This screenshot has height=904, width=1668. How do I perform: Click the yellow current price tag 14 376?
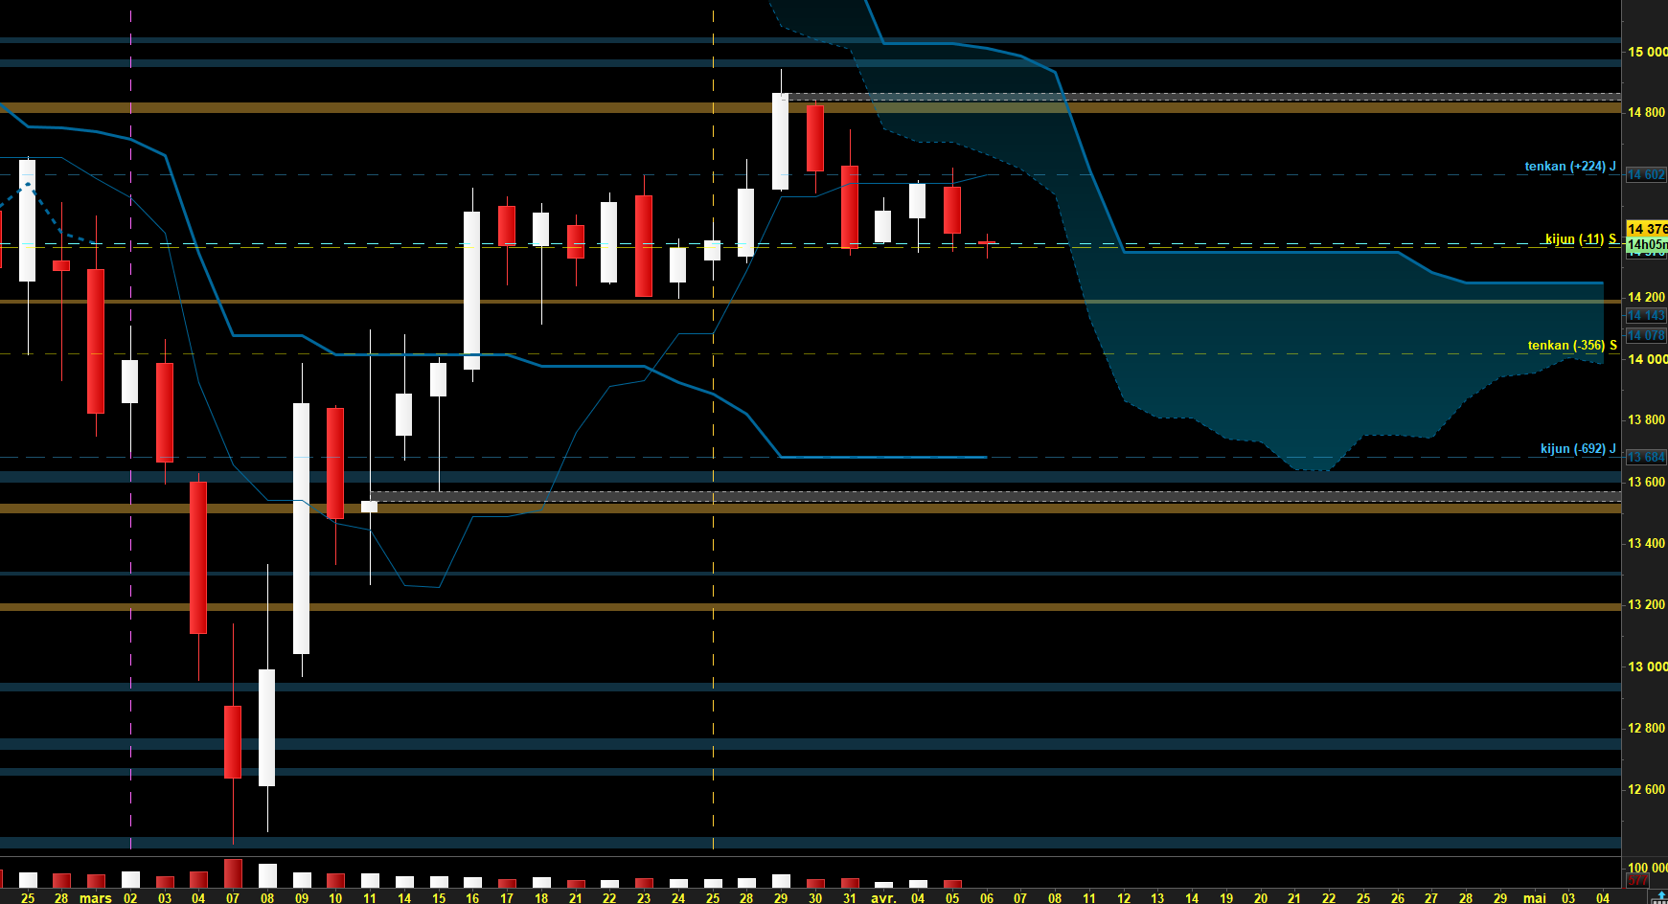pyautogui.click(x=1647, y=229)
